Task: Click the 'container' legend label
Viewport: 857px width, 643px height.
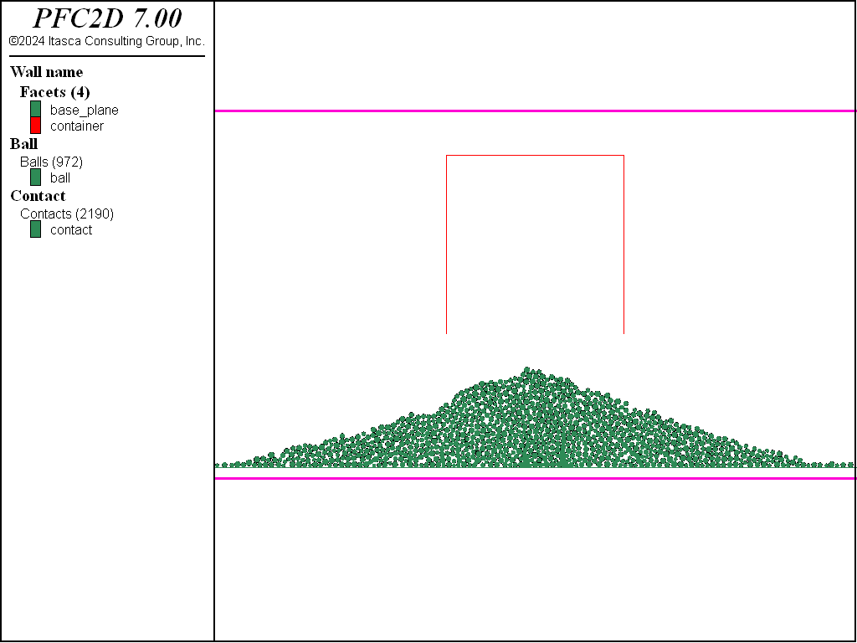Action: tap(76, 126)
